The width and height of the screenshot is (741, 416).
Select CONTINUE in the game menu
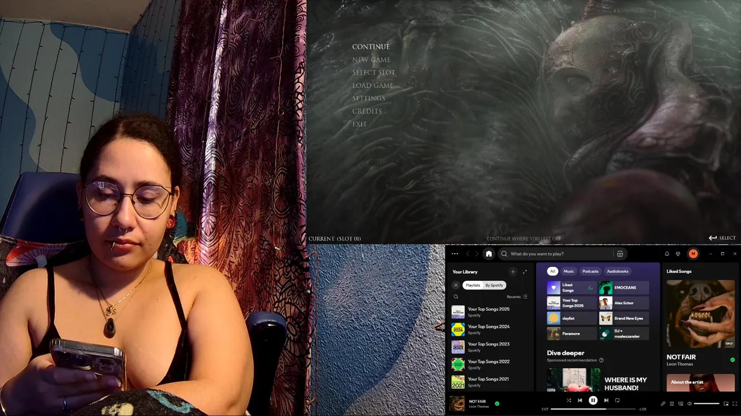pyautogui.click(x=371, y=47)
